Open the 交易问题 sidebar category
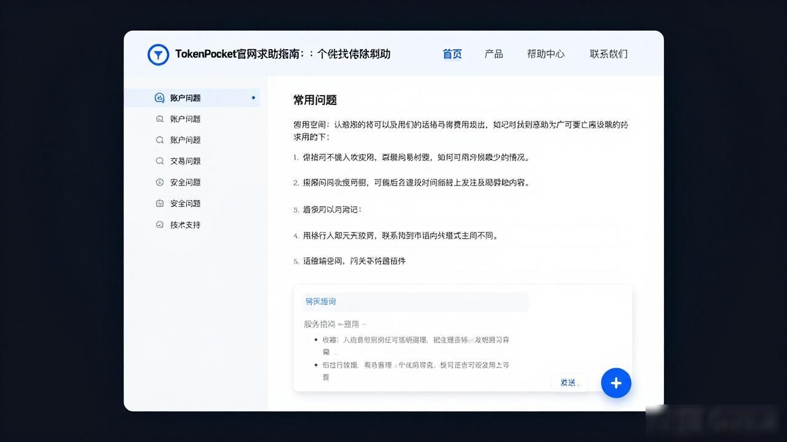This screenshot has height=442, width=787. pyautogui.click(x=185, y=161)
